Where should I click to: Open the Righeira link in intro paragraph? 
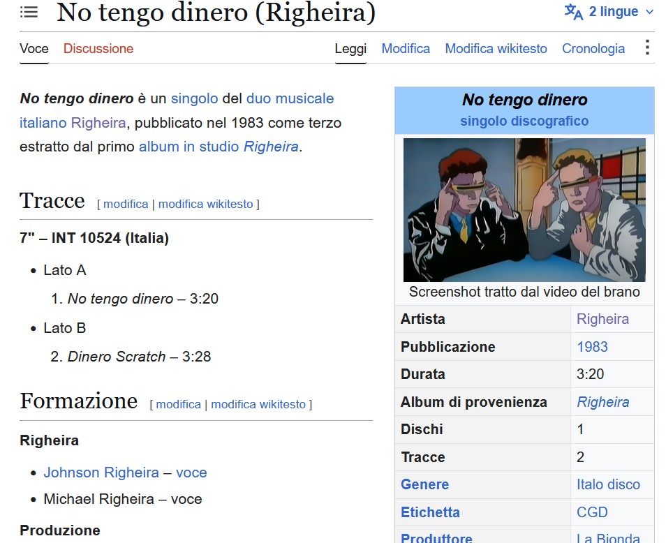[x=98, y=123]
